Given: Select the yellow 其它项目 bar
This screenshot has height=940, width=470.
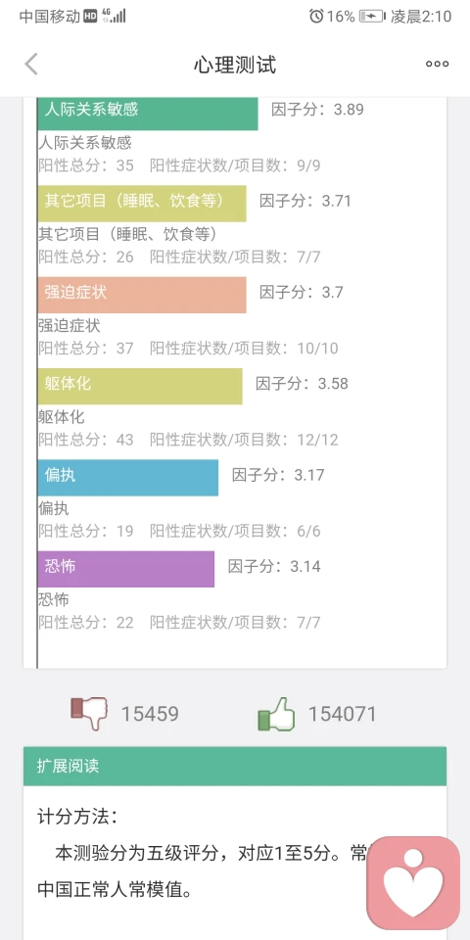Looking at the screenshot, I should pos(141,204).
